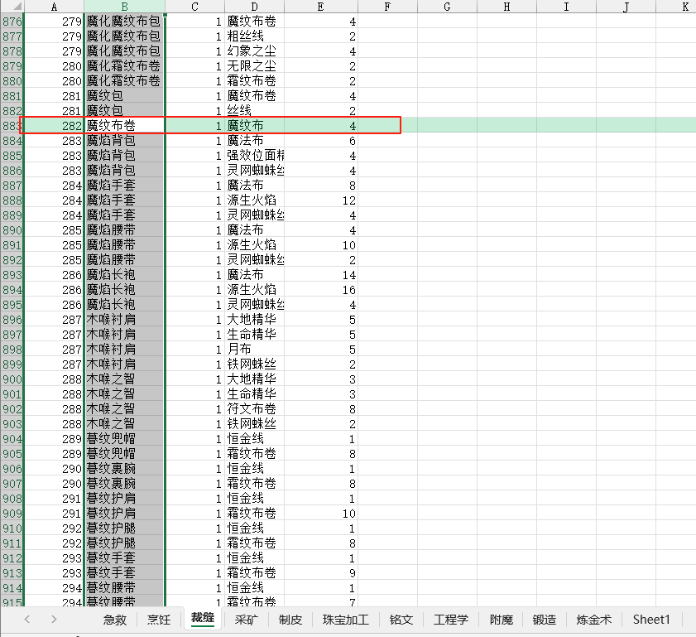Click 丝线 in row 882
This screenshot has height=637, width=696.
pyautogui.click(x=254, y=111)
